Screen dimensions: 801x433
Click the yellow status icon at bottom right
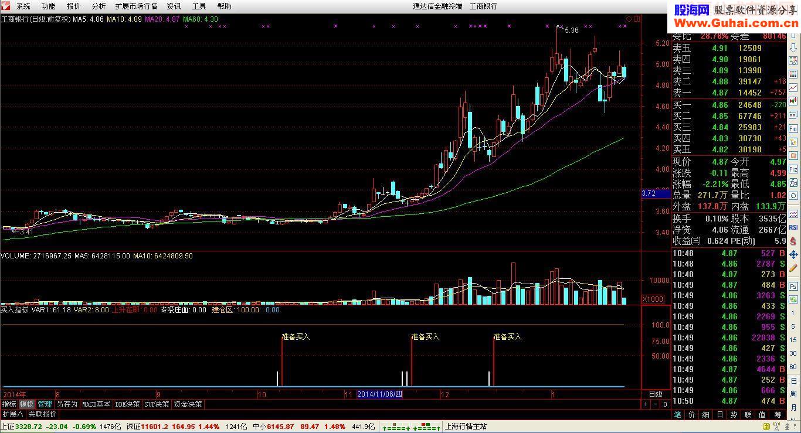tap(766, 426)
